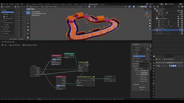Click the outliner filter funnel icon
This screenshot has height=103, width=184.
point(179,7)
